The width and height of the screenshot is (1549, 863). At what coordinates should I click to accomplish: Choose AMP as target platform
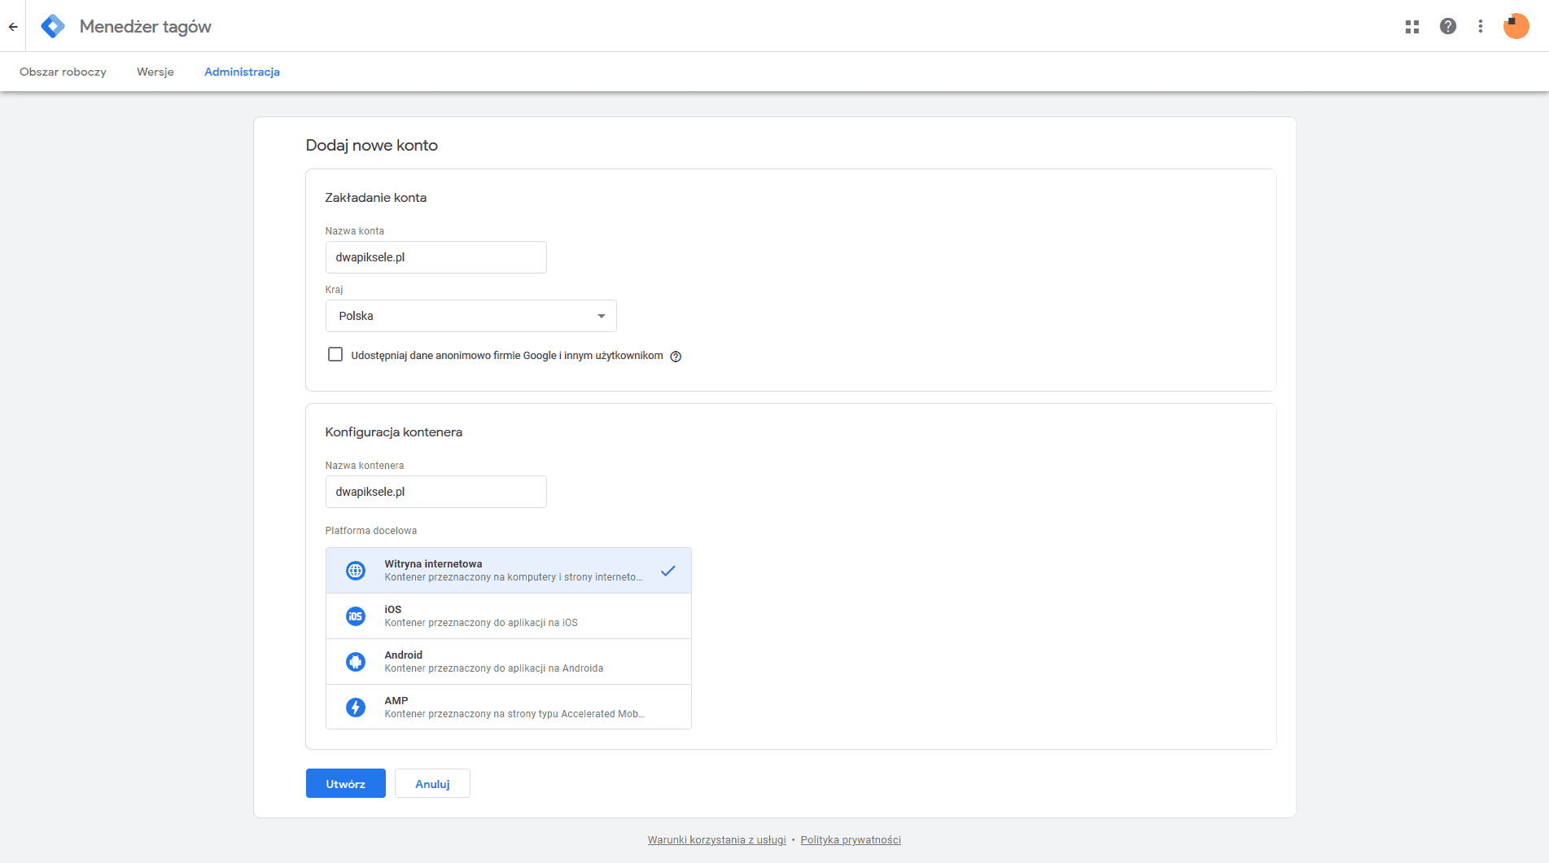508,707
